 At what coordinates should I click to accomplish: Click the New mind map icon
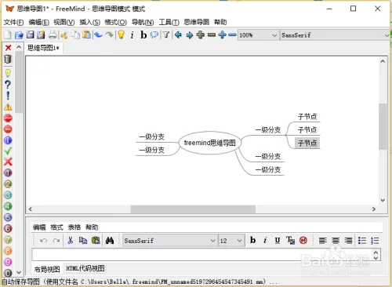pyautogui.click(x=8, y=35)
